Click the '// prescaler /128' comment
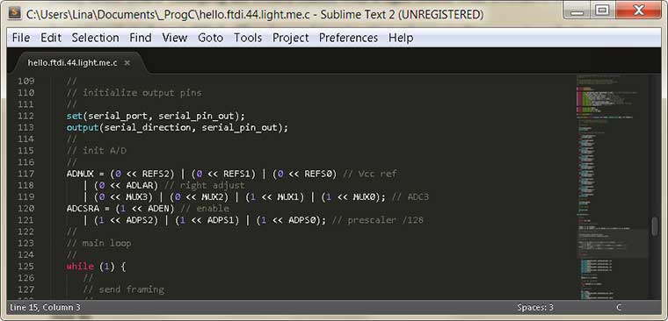Image resolution: width=668 pixels, height=321 pixels. 377,220
